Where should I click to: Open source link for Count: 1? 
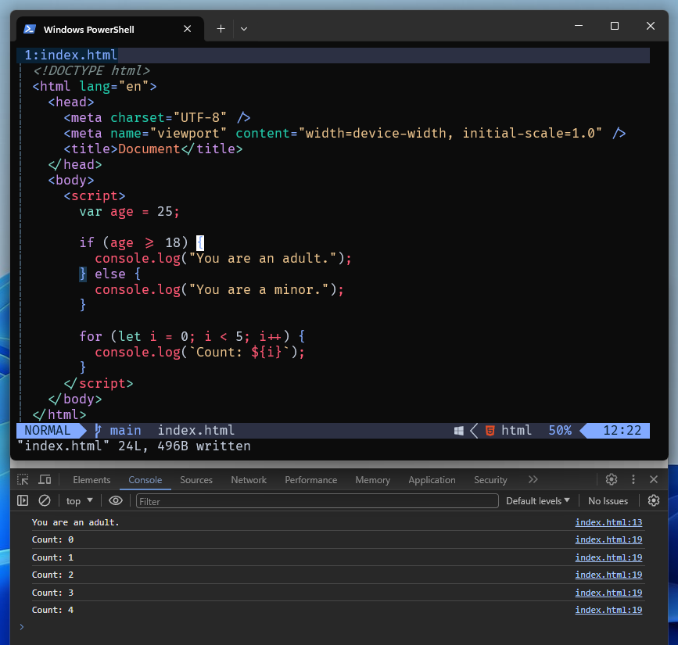608,557
